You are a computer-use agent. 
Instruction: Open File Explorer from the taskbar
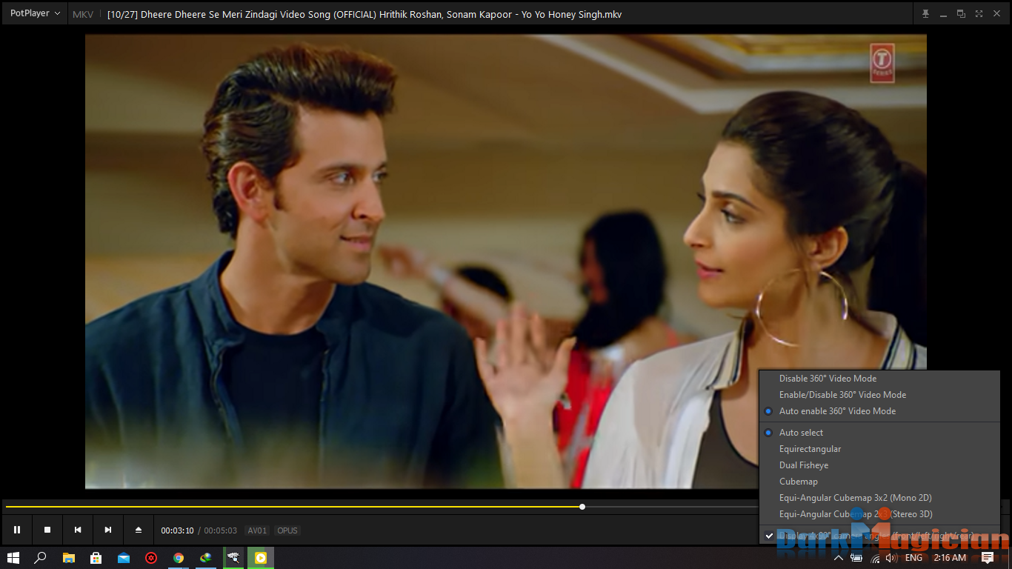[x=69, y=558]
